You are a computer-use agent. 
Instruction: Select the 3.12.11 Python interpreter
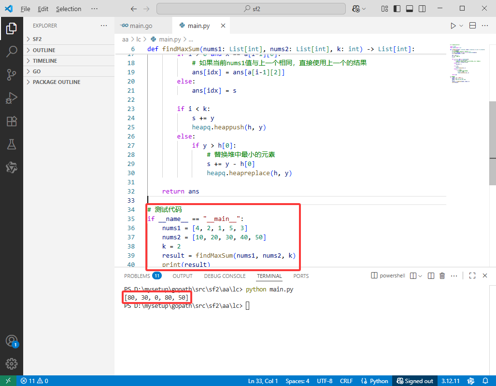click(450, 381)
